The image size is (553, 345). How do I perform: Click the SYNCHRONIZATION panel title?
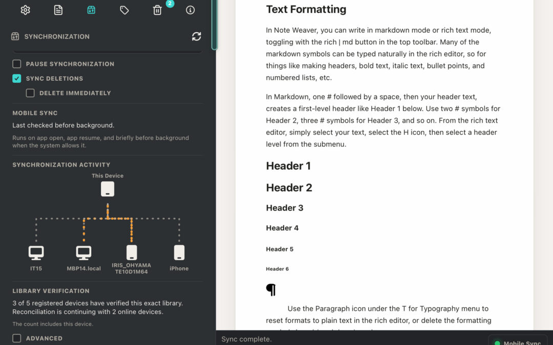pyautogui.click(x=57, y=36)
